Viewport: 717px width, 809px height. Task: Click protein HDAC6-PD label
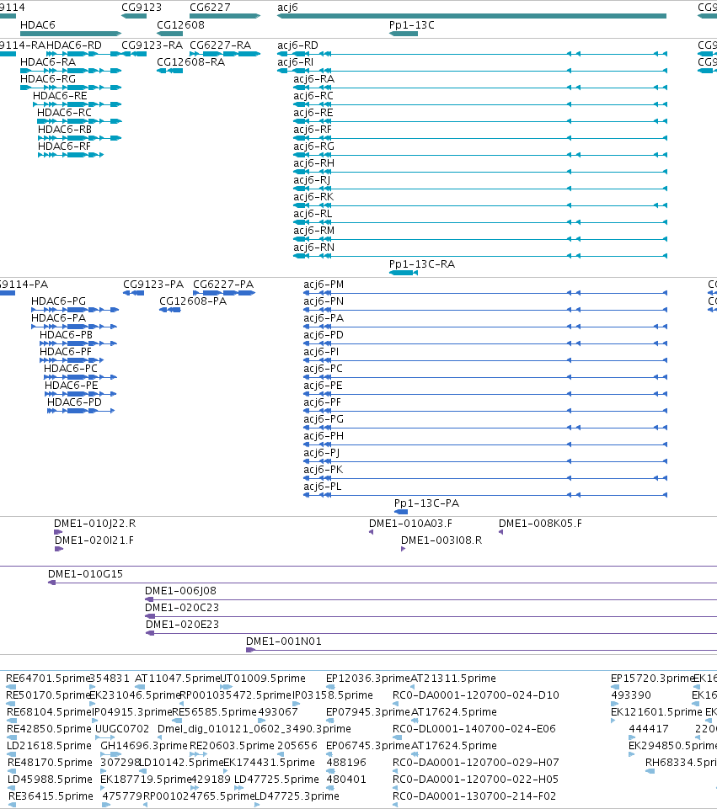[x=74, y=402]
